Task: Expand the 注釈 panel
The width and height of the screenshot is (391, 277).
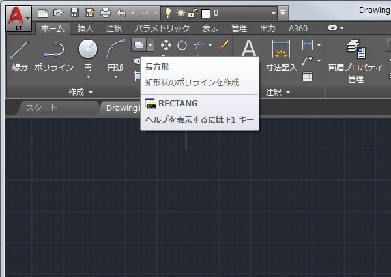Action: tap(278, 93)
